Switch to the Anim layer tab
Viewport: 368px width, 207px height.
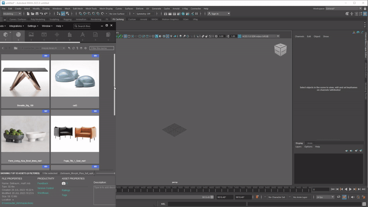coord(310,143)
